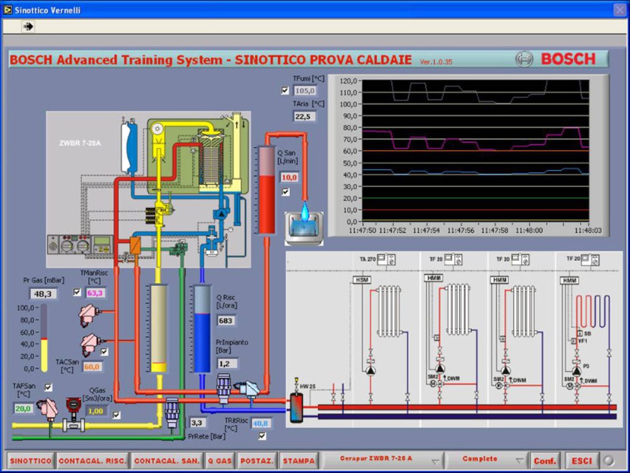Toggle the Q San checkbox
This screenshot has width=630, height=473.
(285, 191)
